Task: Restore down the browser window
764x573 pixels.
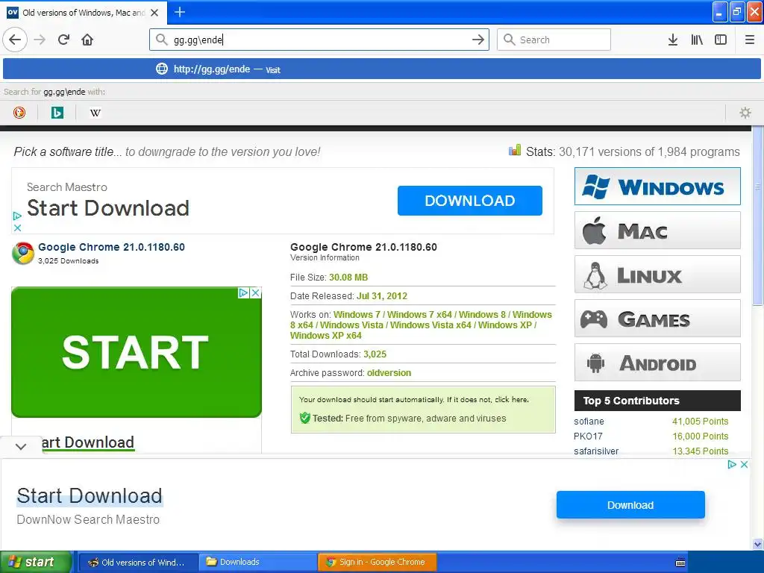Action: (x=737, y=12)
